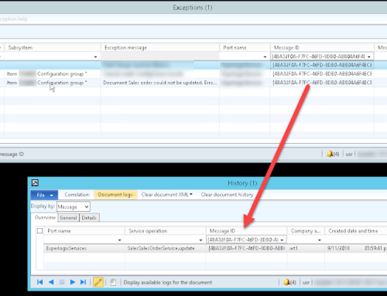Sort History grid by Port name header
The image size is (387, 296).
[x=84, y=231]
